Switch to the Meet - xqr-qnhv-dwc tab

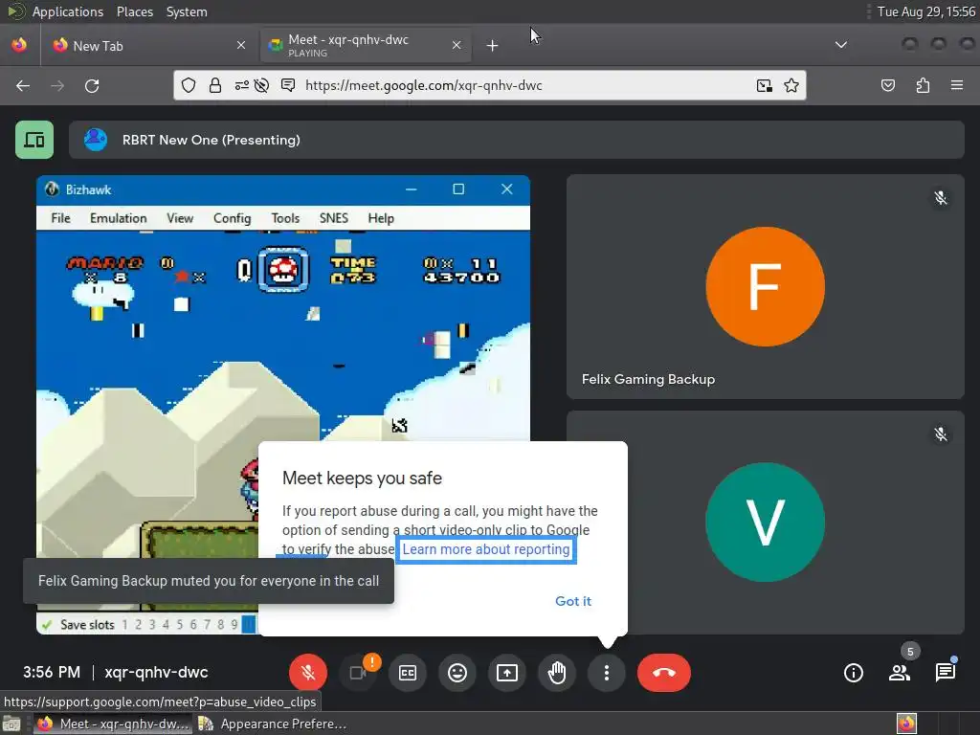(x=366, y=45)
